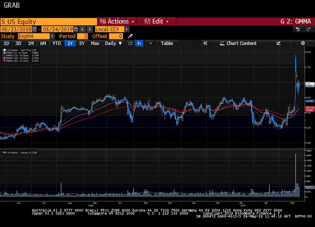This screenshot has height=227, width=315.
Task: Toggle the candlestick chart style button
Action: click(140, 43)
